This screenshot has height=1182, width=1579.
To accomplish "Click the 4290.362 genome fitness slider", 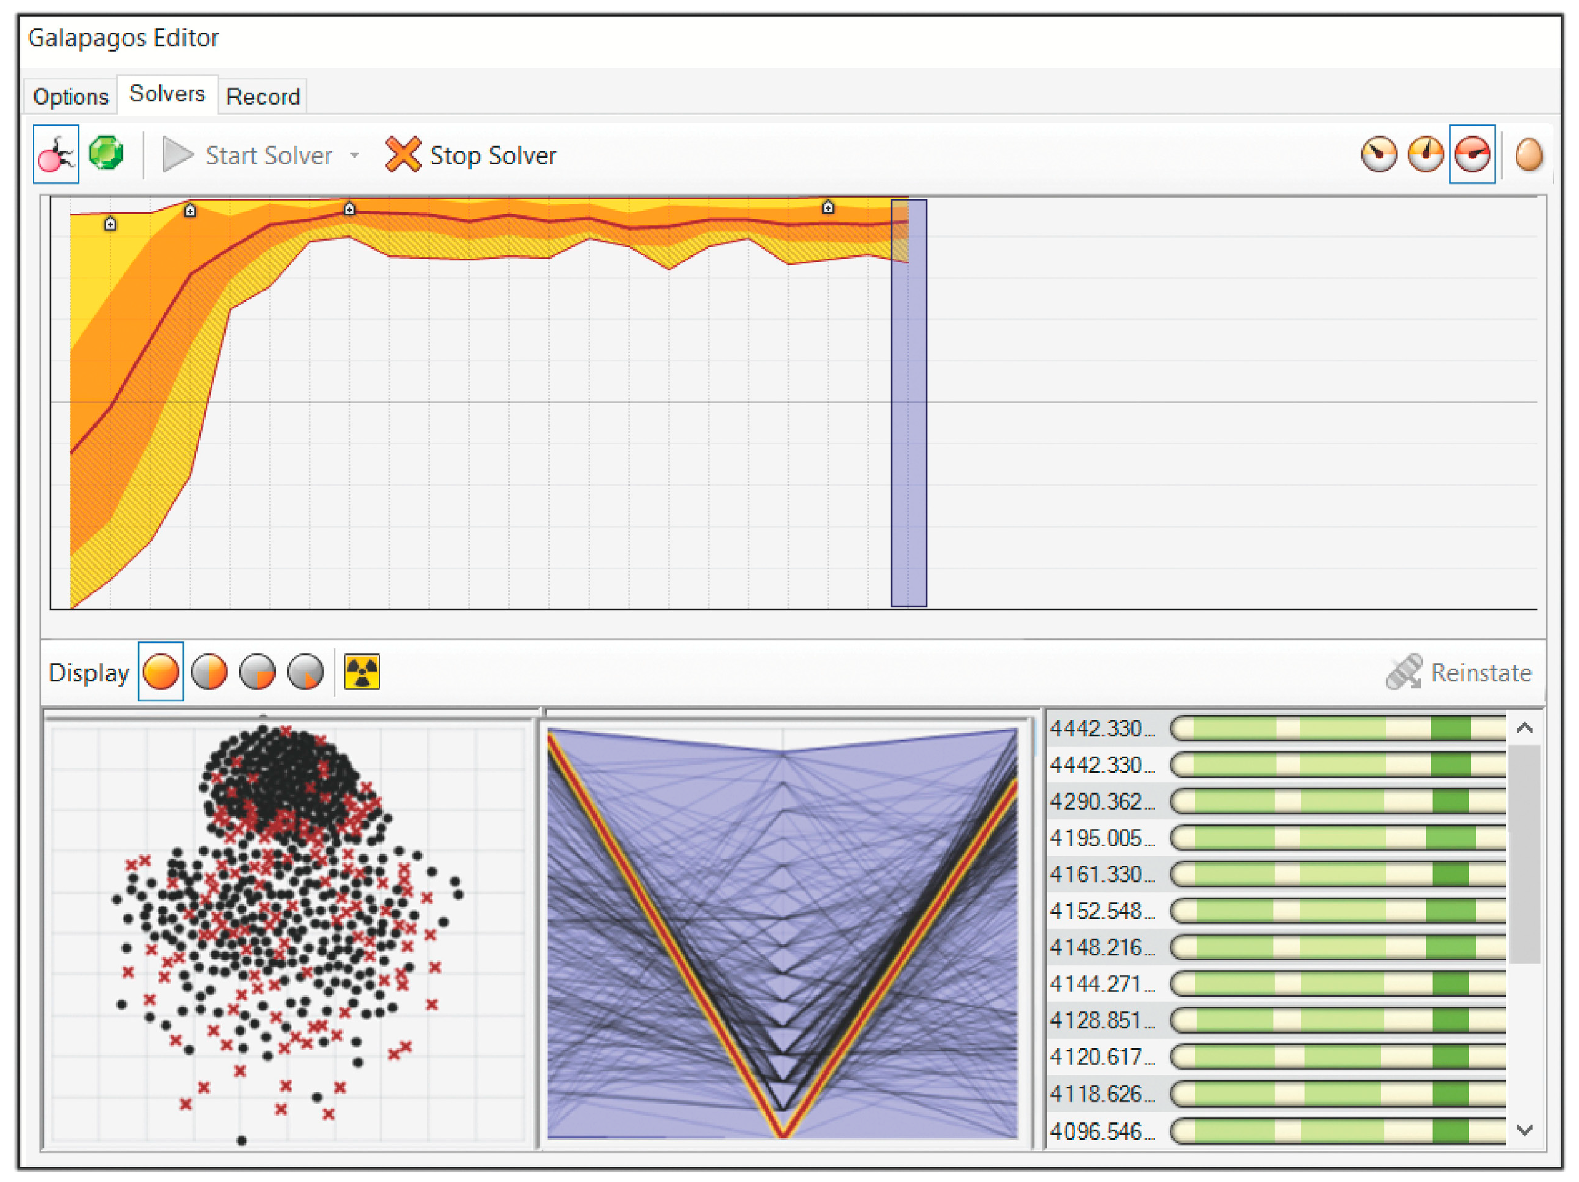I will click(x=1338, y=801).
